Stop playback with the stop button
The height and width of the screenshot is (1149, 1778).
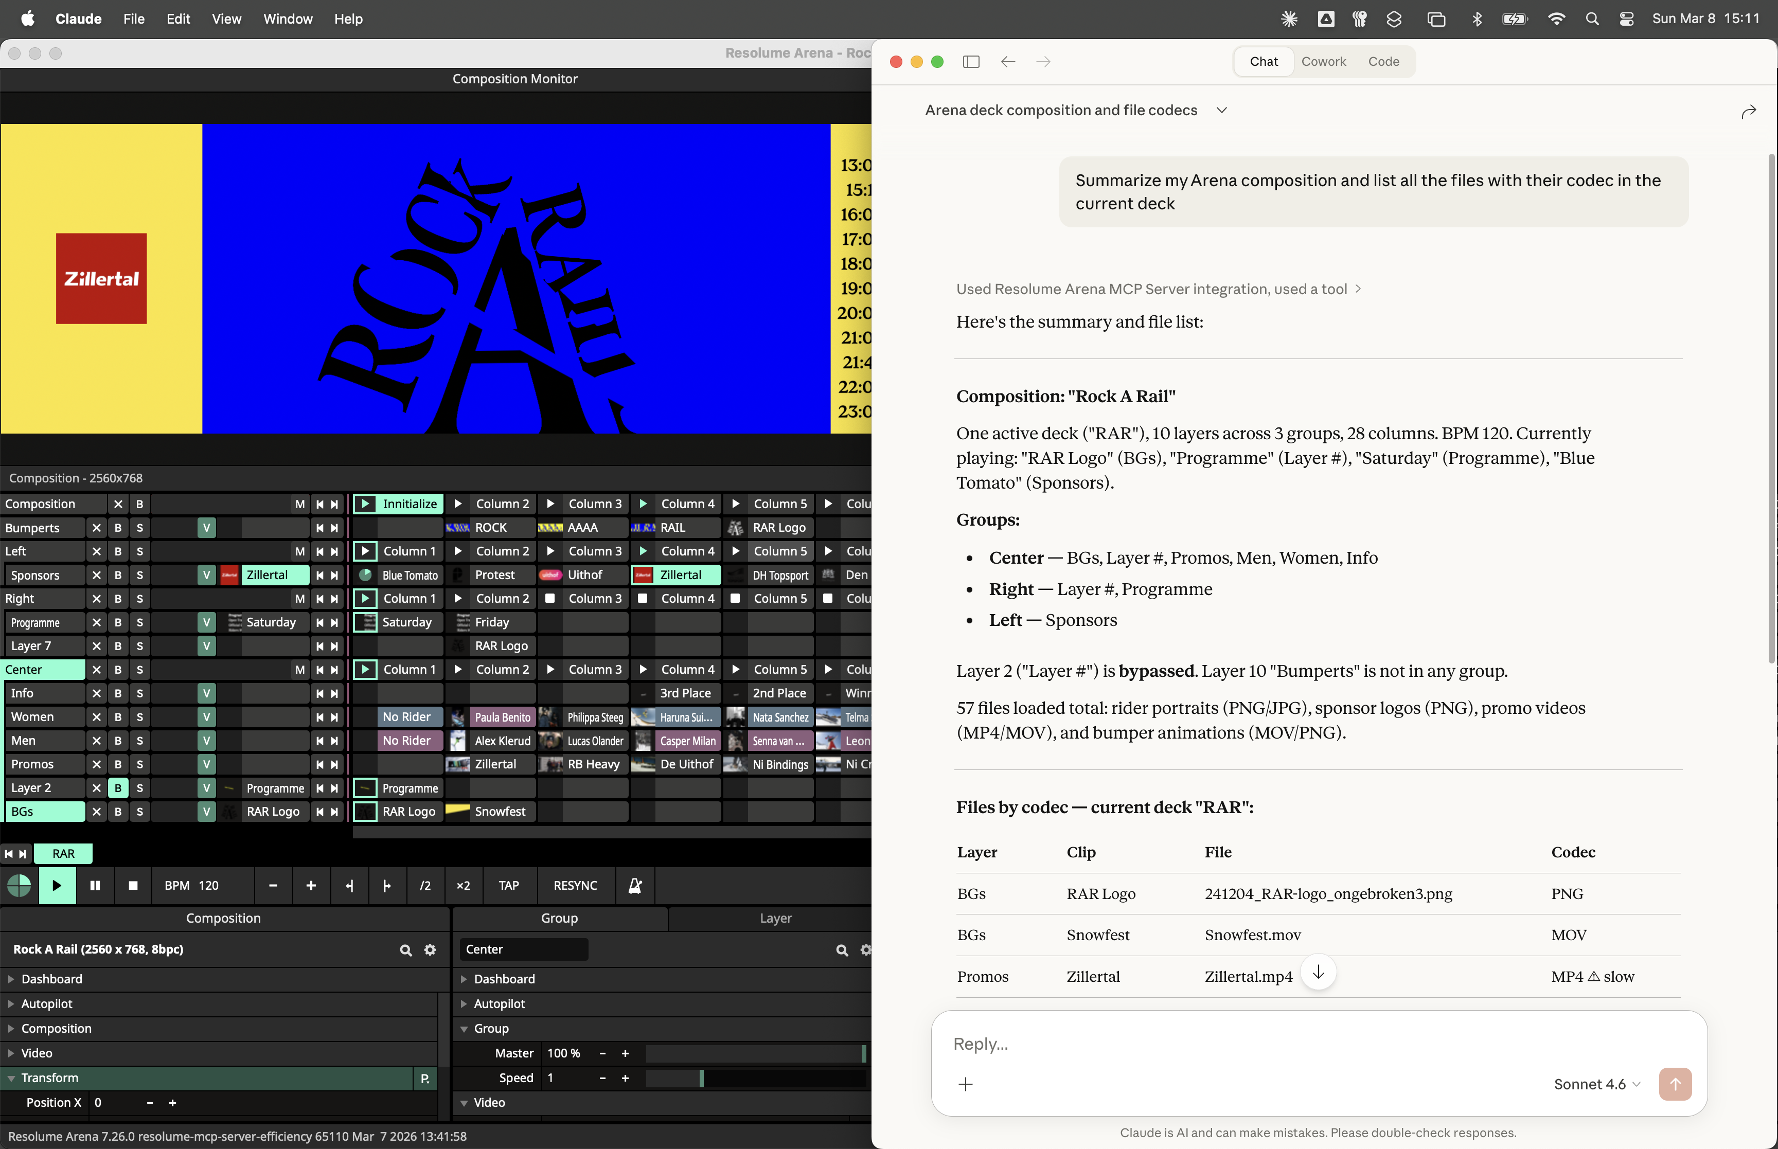click(x=133, y=886)
